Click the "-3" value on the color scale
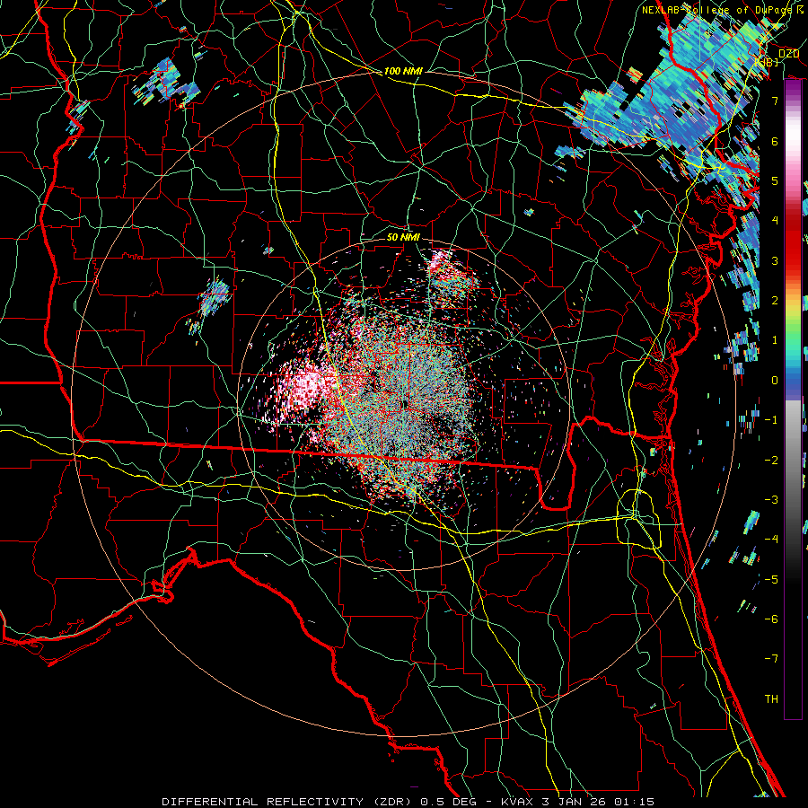Viewport: 808px width, 808px height. tap(771, 500)
